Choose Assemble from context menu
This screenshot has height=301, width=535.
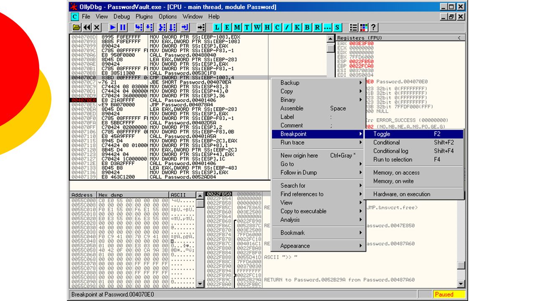(x=318, y=108)
